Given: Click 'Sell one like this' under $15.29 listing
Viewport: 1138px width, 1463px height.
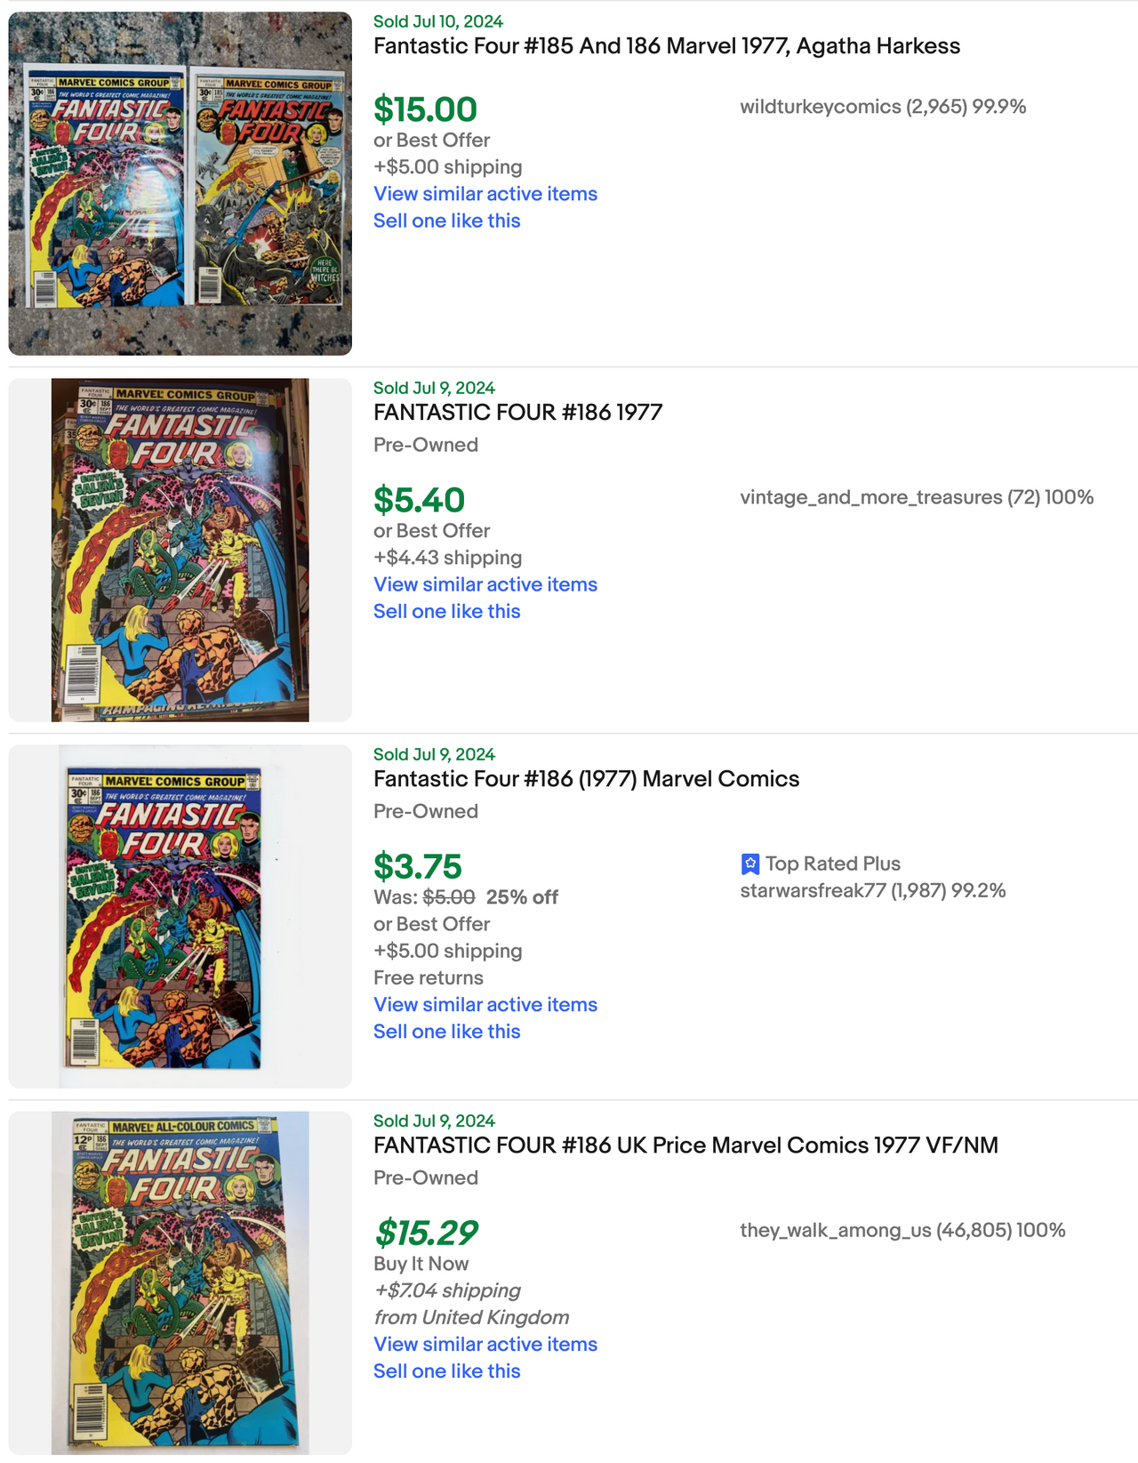Looking at the screenshot, I should pyautogui.click(x=446, y=1371).
